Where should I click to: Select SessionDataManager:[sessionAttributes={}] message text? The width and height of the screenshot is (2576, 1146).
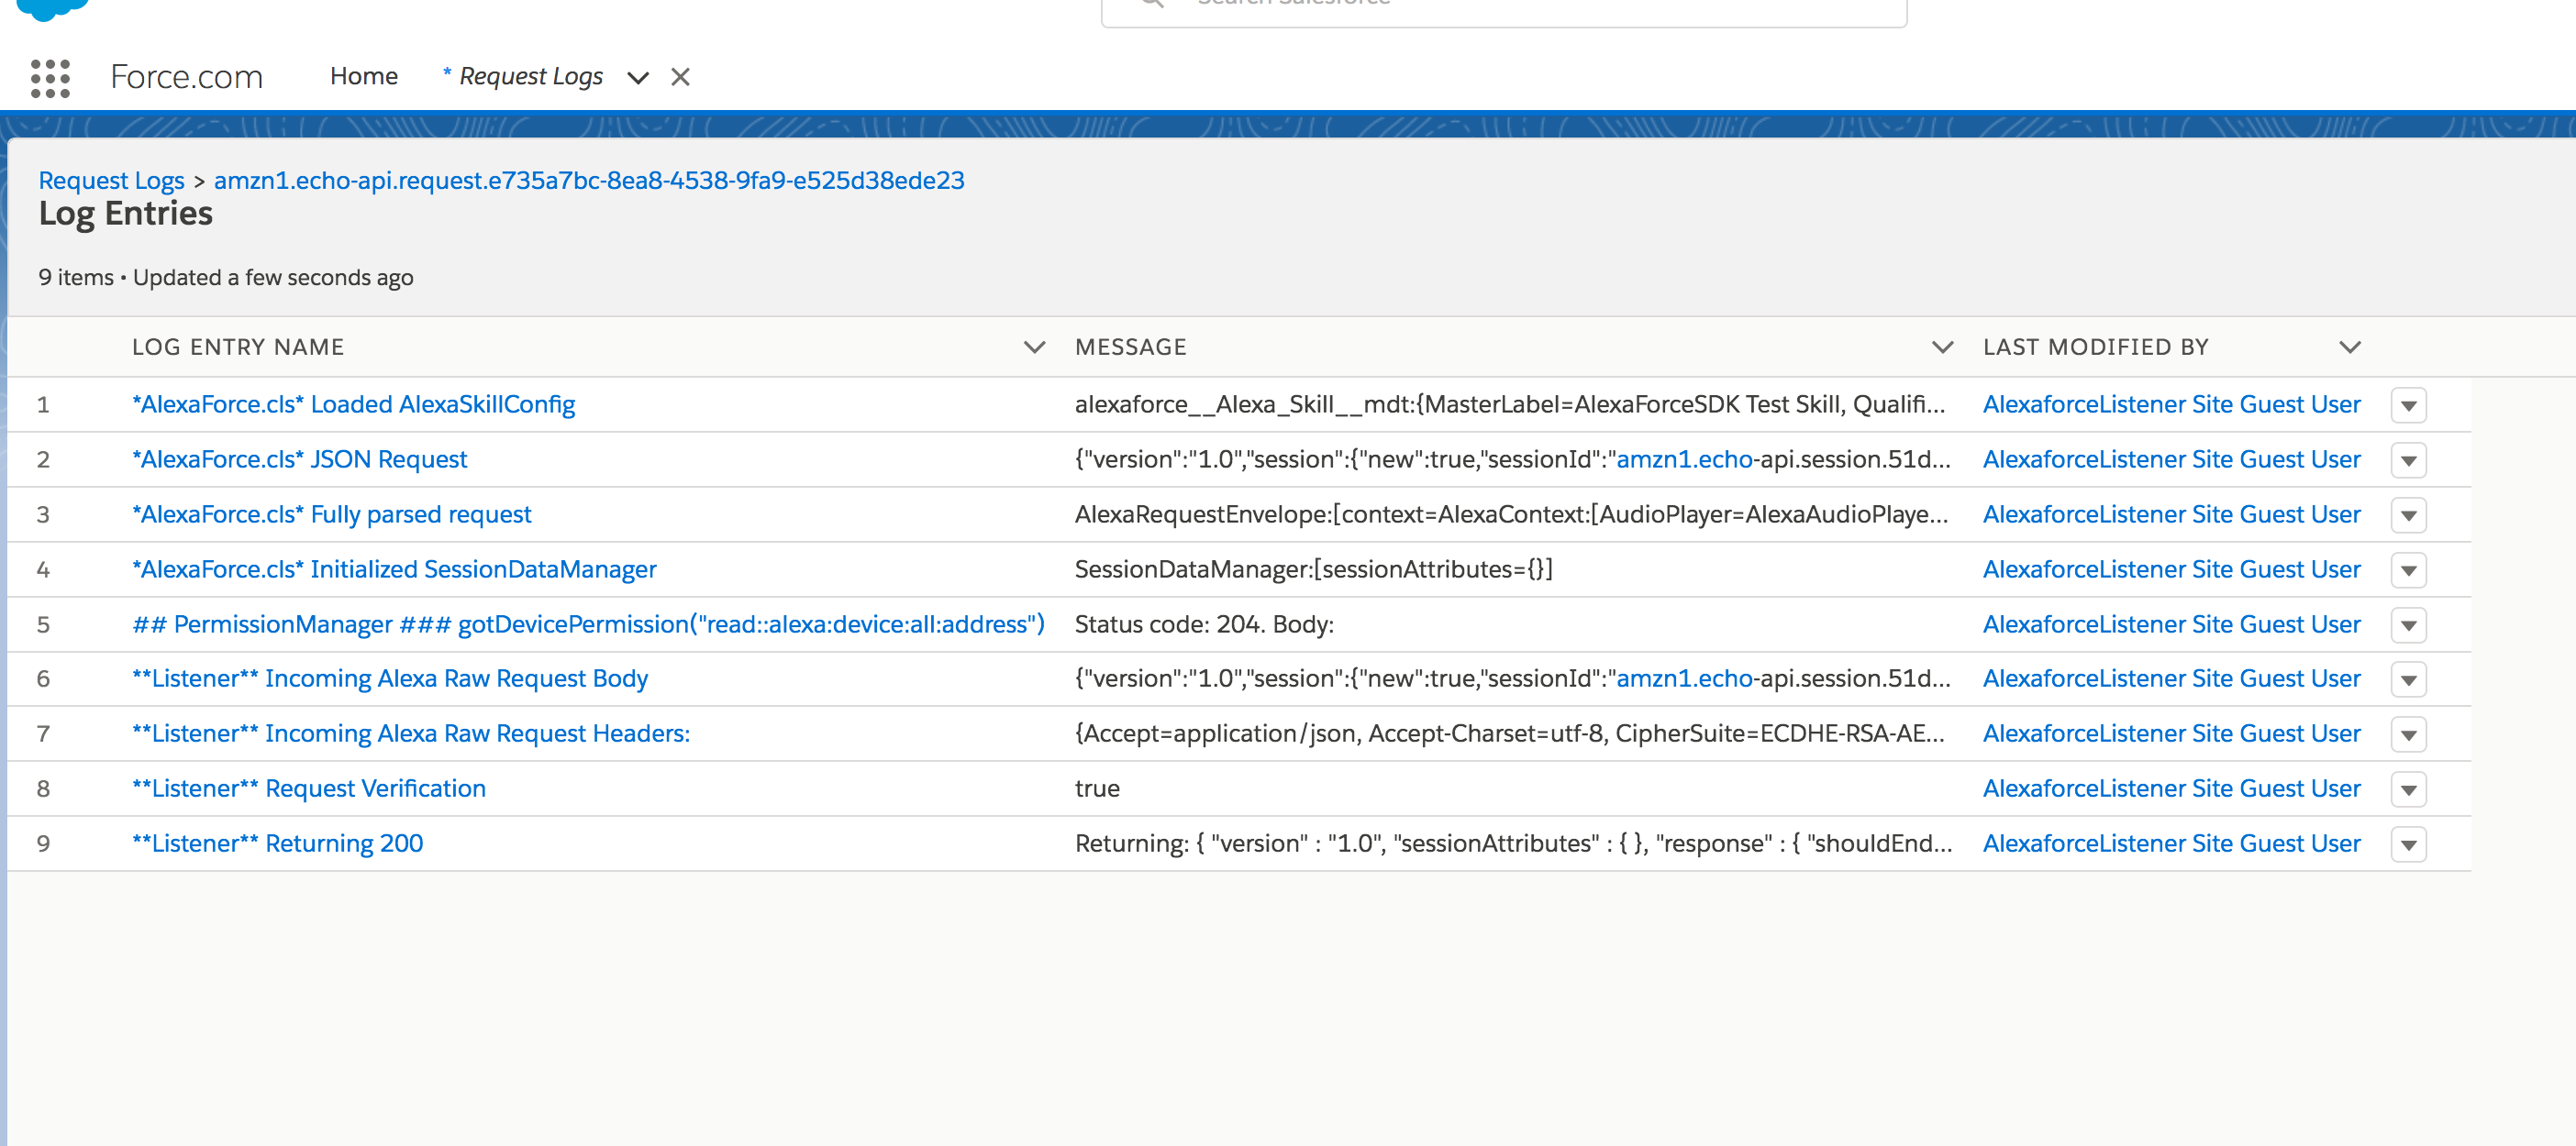1314,568
